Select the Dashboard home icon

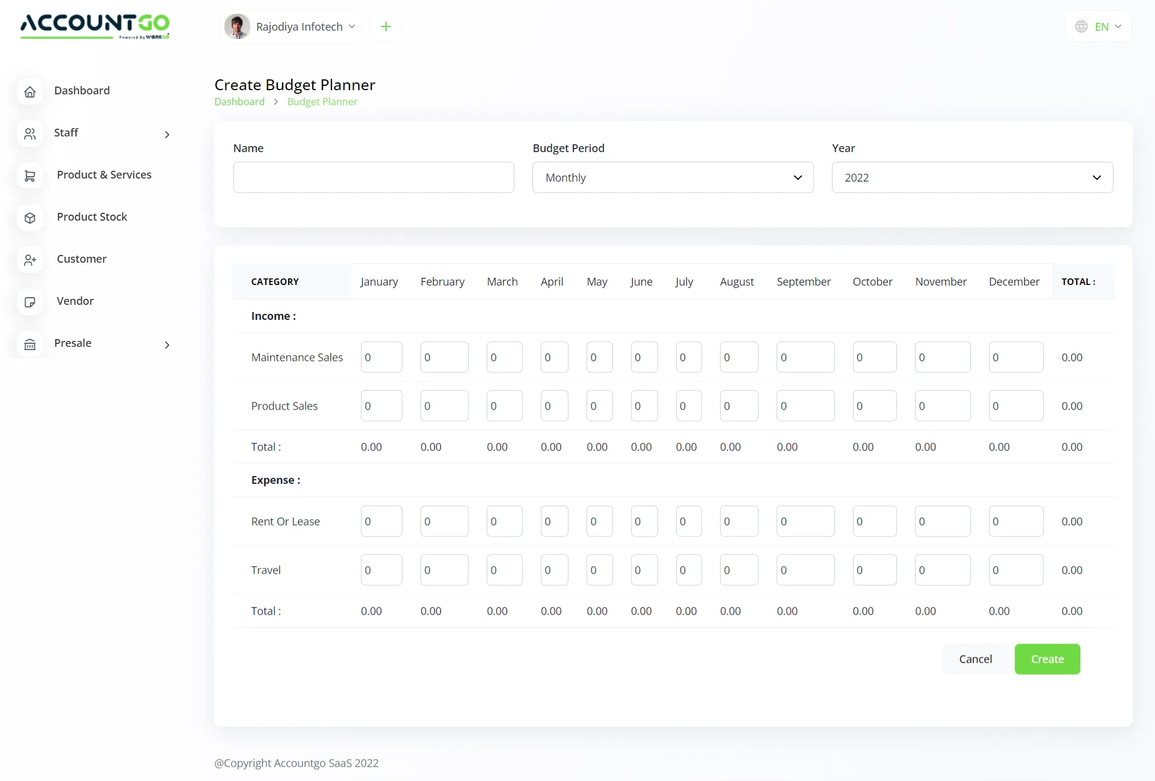[31, 91]
